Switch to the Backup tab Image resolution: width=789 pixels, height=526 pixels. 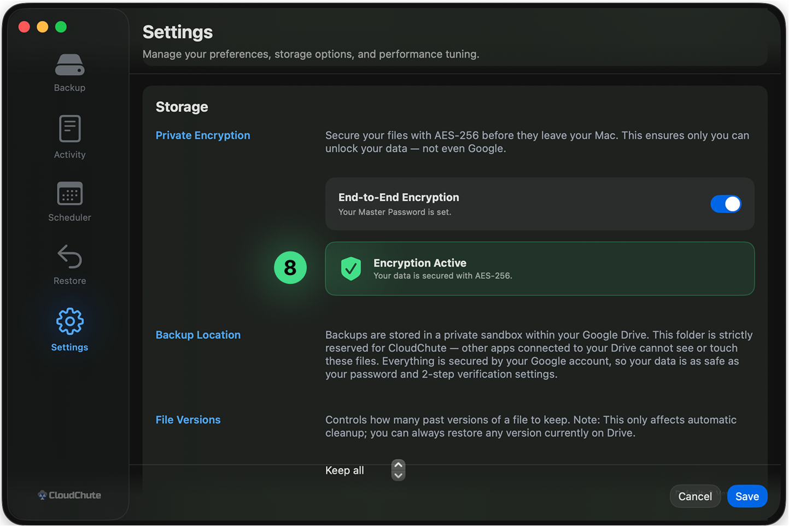tap(69, 73)
